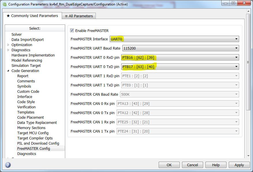Select Templates under Code Generation
Viewport: 253px width, 172px height.
coord(26,112)
